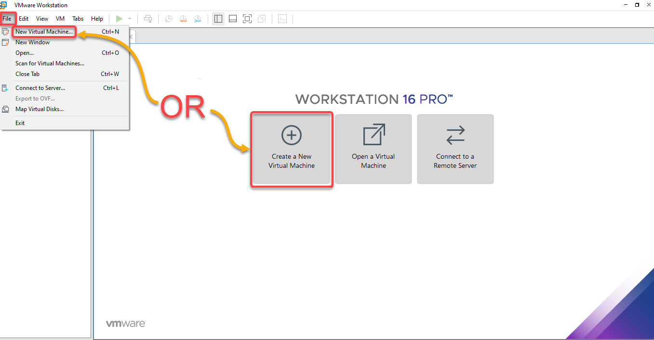
Task: Click the Connect to a Remote Server tile
Action: [x=455, y=149]
